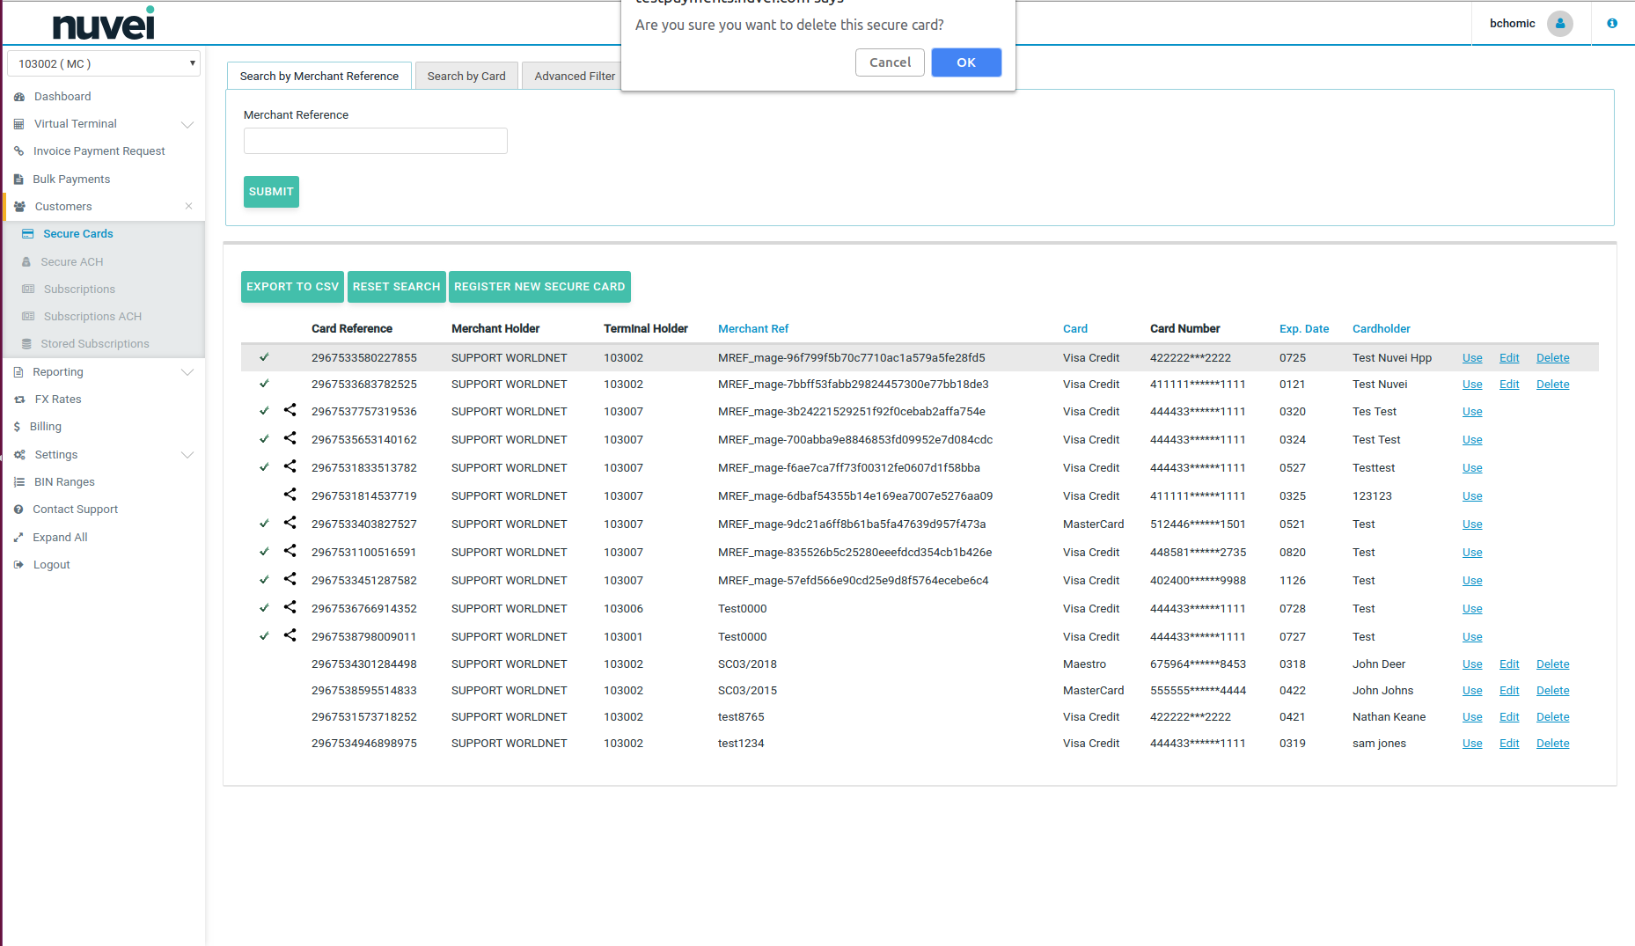Open the Advanced Filter tab
The image size is (1635, 946).
pyautogui.click(x=574, y=77)
